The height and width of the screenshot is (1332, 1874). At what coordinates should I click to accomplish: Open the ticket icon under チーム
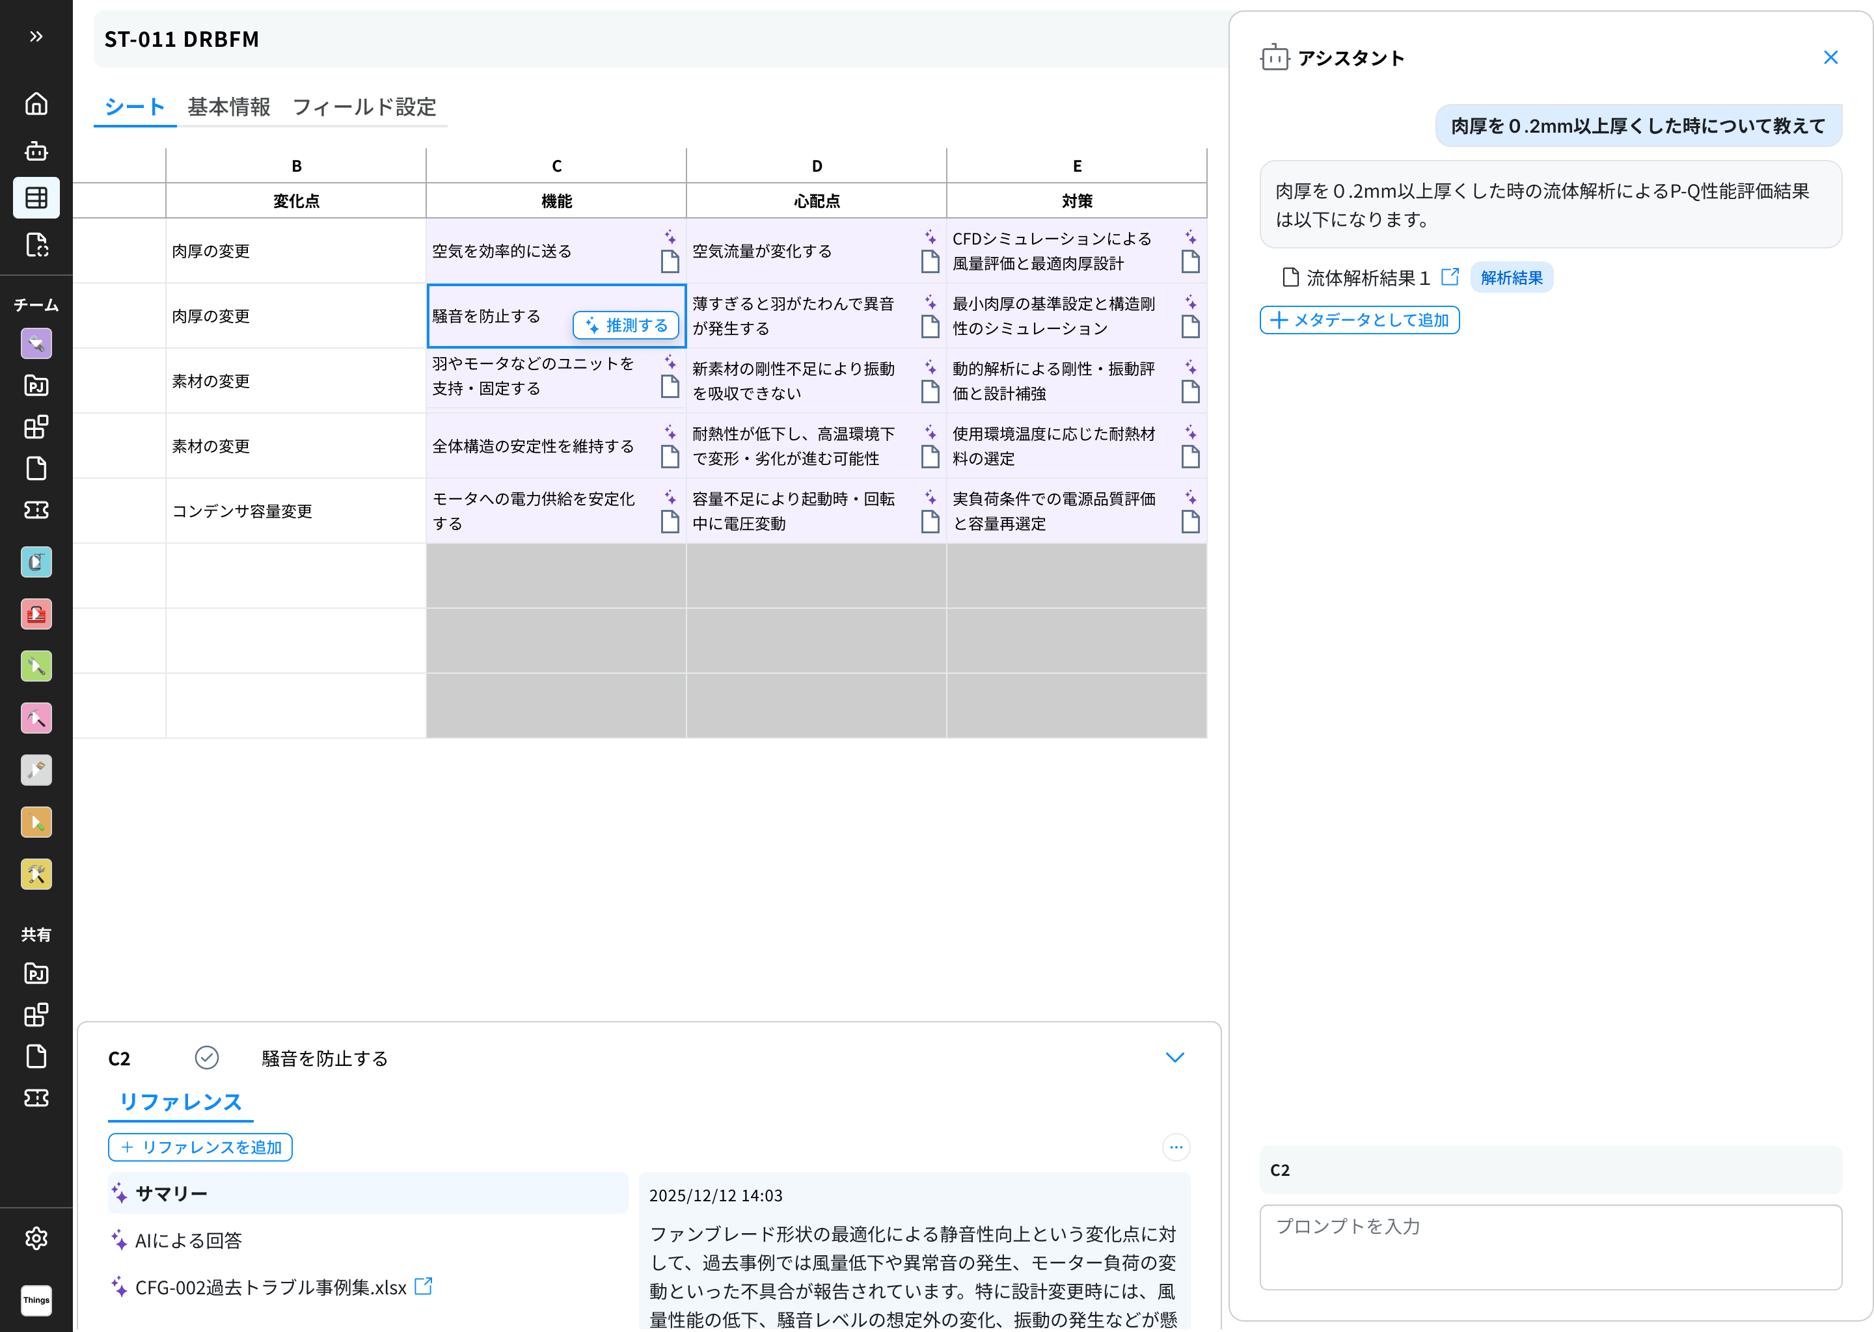coord(36,510)
